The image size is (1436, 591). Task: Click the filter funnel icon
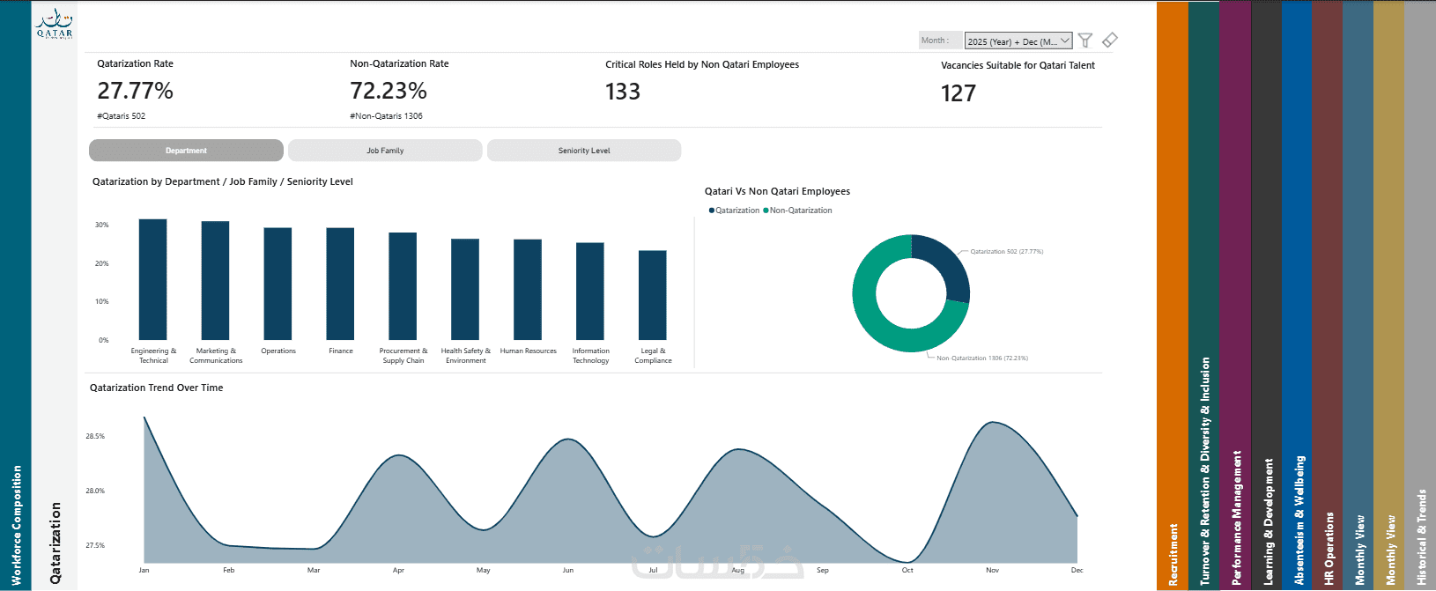(x=1085, y=41)
